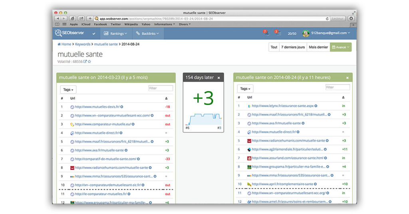Screen dimensions: 409x214
Task: Select the 7 derniers jours range
Action: click(292, 47)
